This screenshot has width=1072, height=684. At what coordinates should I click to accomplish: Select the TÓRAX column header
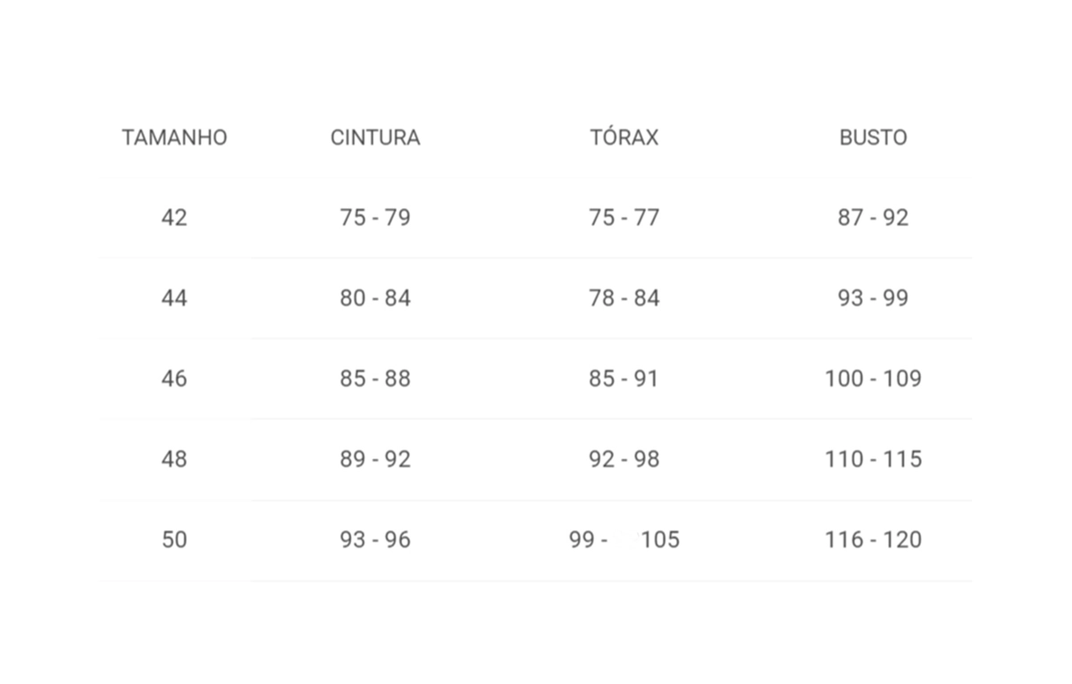[x=624, y=138]
